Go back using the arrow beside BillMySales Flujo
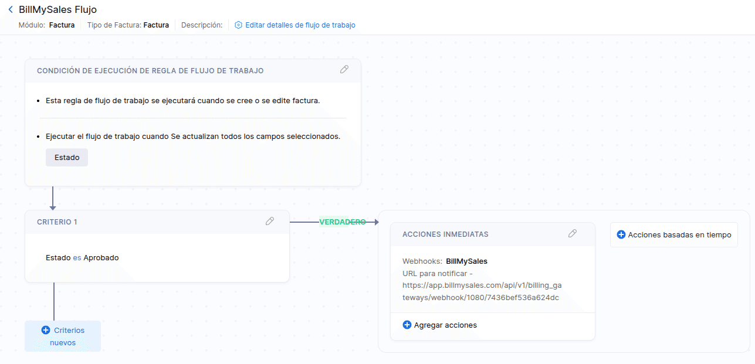The height and width of the screenshot is (364, 755). click(x=10, y=9)
